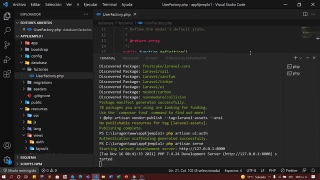This screenshot has width=320, height=180.
Task: Open the Run and Debug view
Action: click(7, 59)
